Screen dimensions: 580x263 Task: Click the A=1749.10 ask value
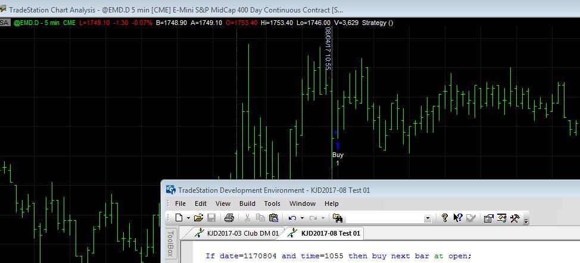(x=207, y=23)
